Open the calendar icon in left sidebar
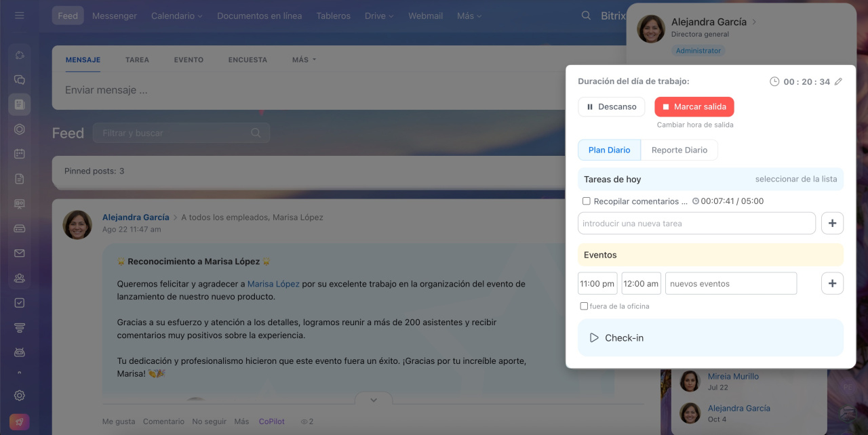Image resolution: width=868 pixels, height=435 pixels. click(x=20, y=154)
